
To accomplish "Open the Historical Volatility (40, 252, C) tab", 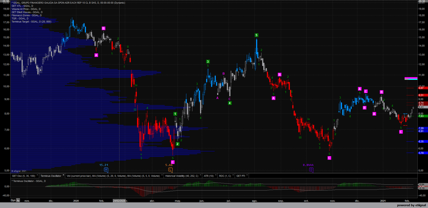I will coord(183,176).
